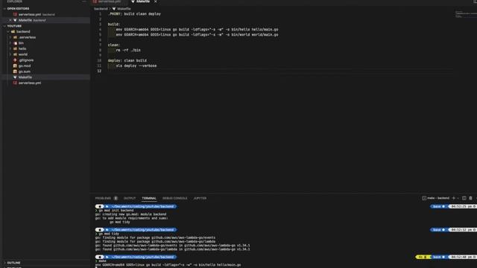Click line number 12 in the gutter

pos(99,71)
